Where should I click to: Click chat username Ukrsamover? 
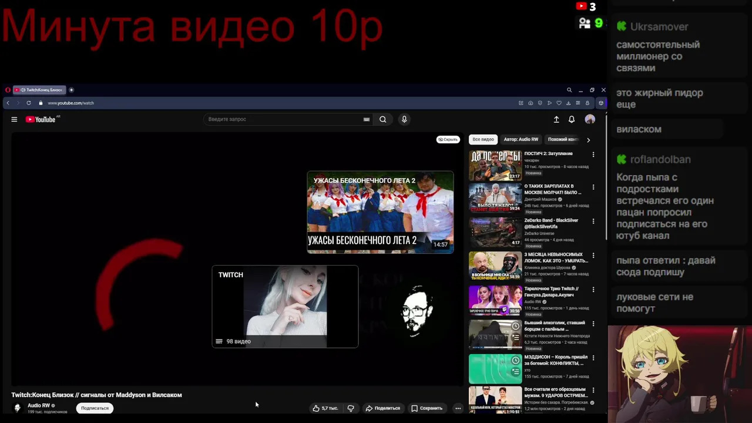[659, 26]
